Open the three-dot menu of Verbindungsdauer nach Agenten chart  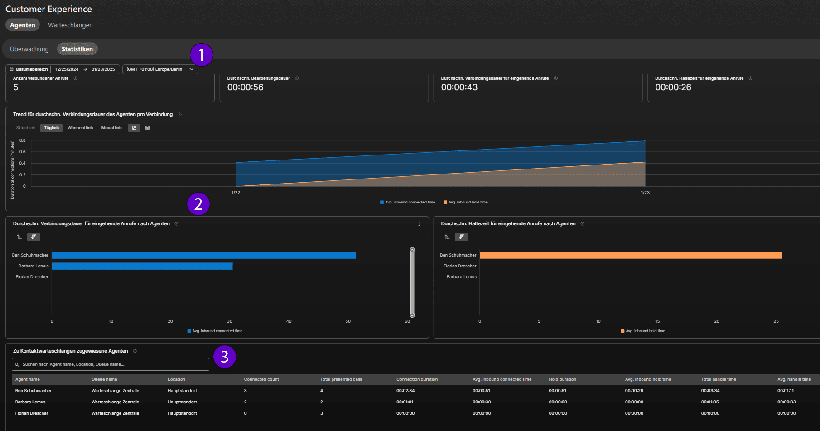coord(419,224)
